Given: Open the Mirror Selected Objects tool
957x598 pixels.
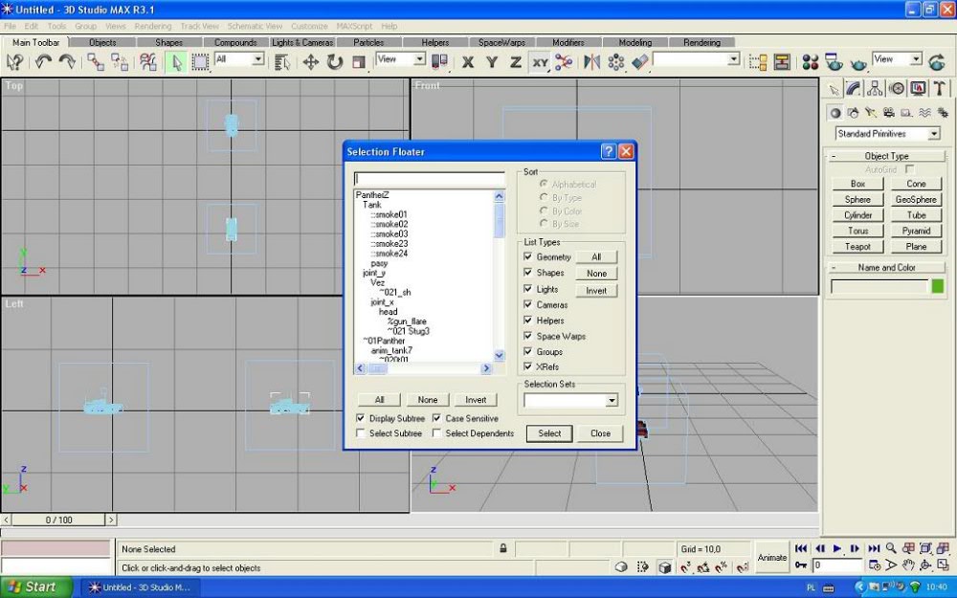Looking at the screenshot, I should tap(592, 62).
